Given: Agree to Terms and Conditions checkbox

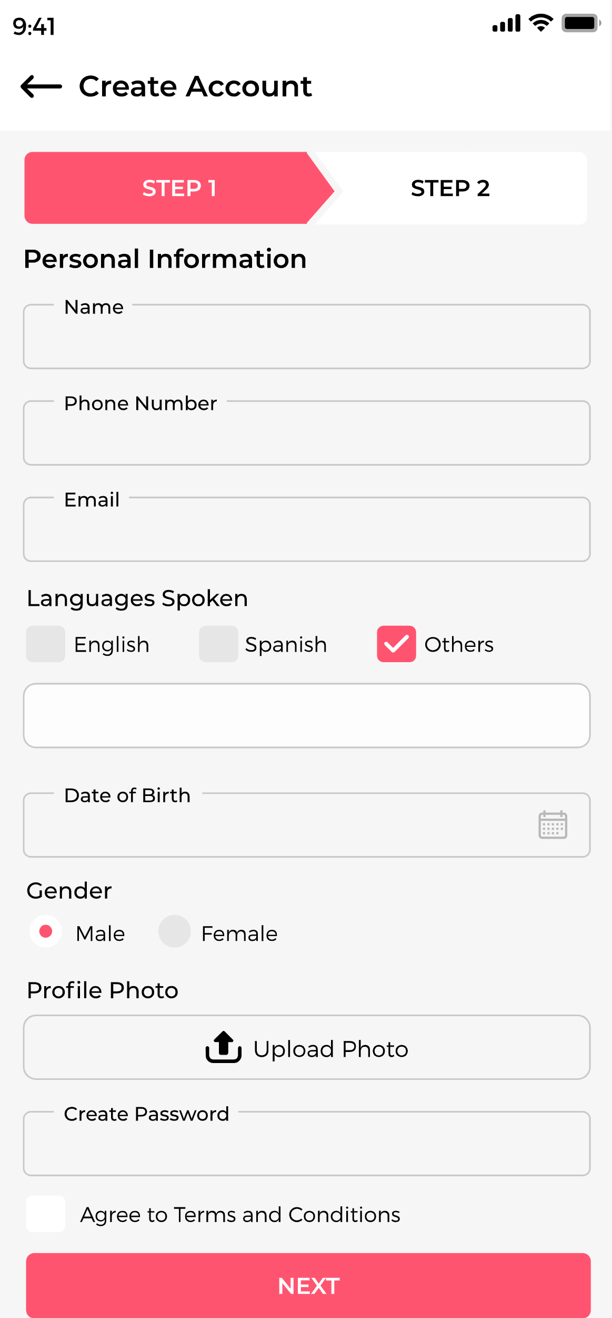Looking at the screenshot, I should 46,1214.
